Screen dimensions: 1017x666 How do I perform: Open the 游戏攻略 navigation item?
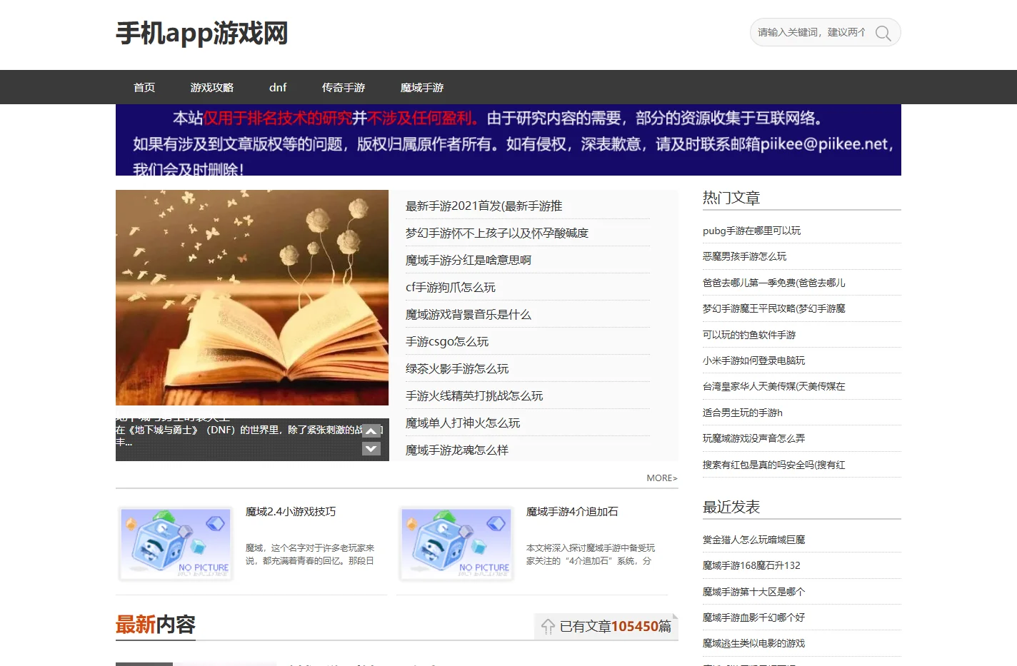pyautogui.click(x=212, y=87)
